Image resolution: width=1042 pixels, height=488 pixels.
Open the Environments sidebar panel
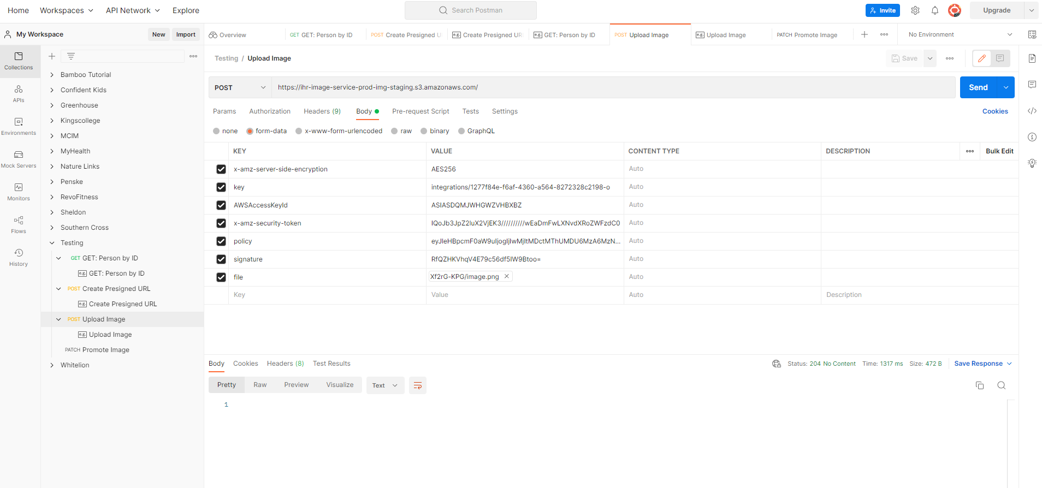(19, 127)
